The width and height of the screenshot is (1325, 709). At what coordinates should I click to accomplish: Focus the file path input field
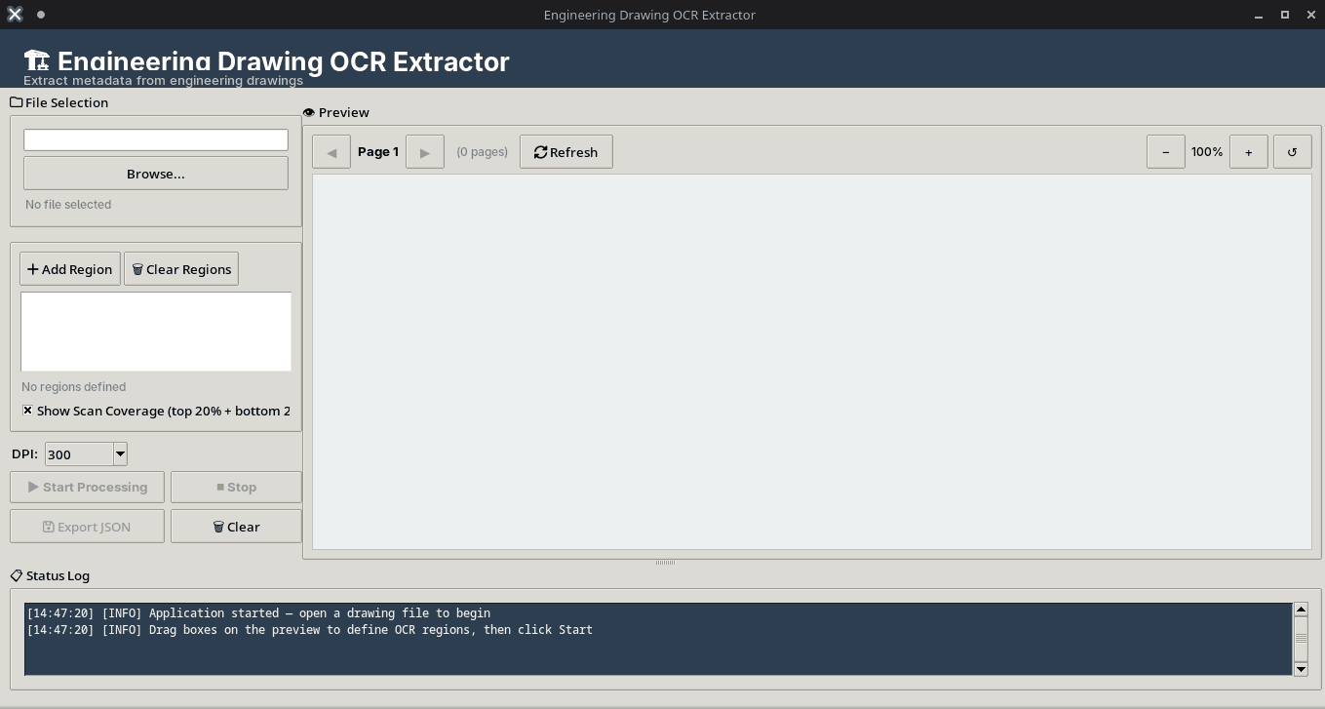coord(156,139)
